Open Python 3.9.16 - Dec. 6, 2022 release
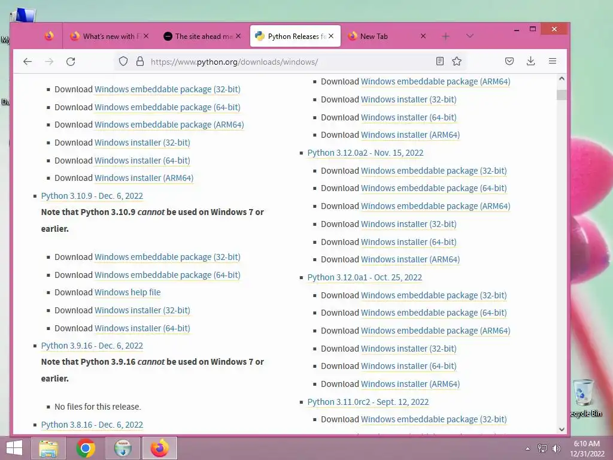 click(x=92, y=346)
